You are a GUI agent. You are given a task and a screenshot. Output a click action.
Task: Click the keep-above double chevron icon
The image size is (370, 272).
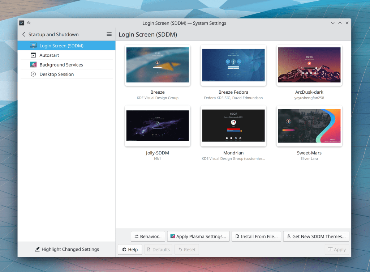point(29,23)
